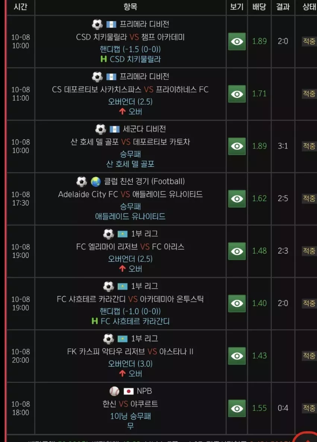This screenshot has height=442, width=317.
Task: Click the Japan flag beside NPB
Action: [128, 391]
